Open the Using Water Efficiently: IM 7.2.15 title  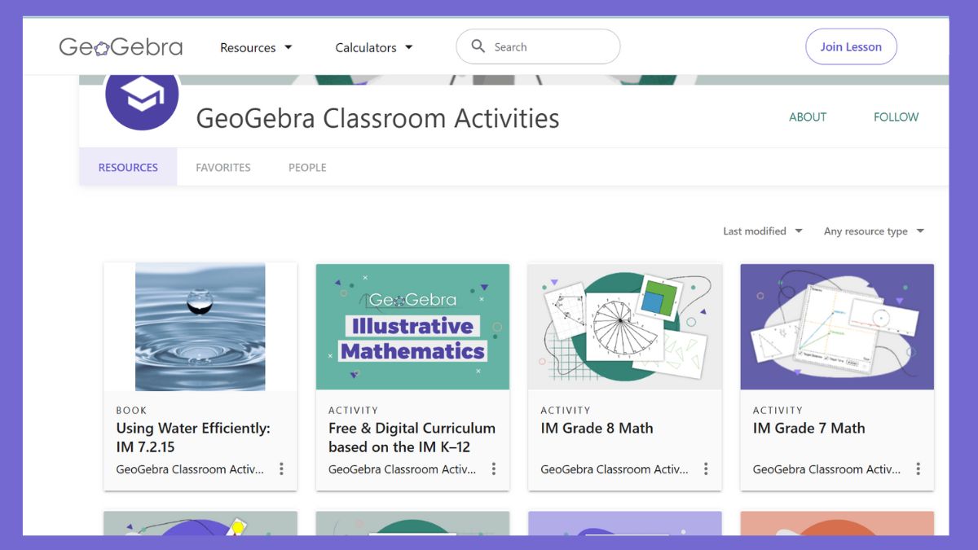[x=193, y=438]
